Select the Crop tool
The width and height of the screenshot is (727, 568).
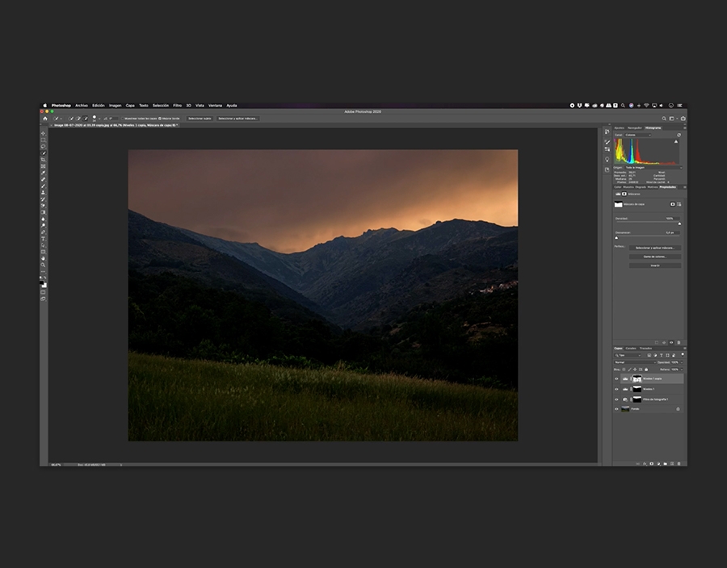43,160
